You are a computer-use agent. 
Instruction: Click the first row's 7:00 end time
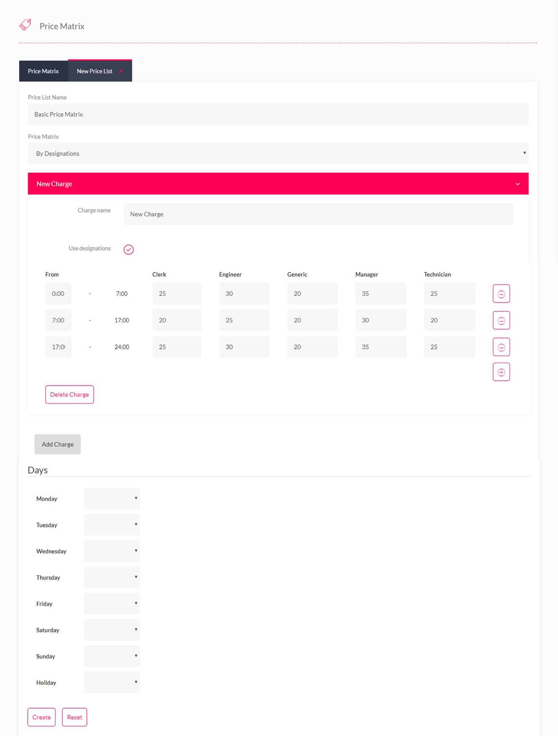coord(122,294)
